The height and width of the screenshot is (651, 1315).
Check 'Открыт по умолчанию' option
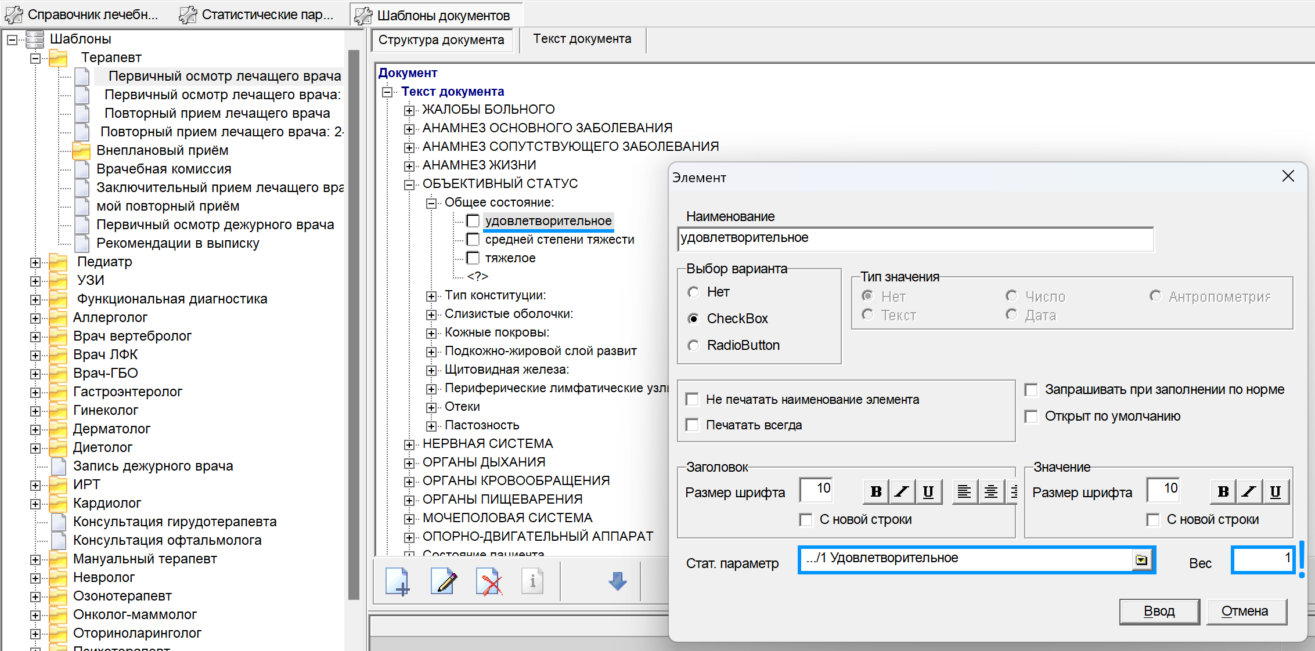pos(1031,417)
